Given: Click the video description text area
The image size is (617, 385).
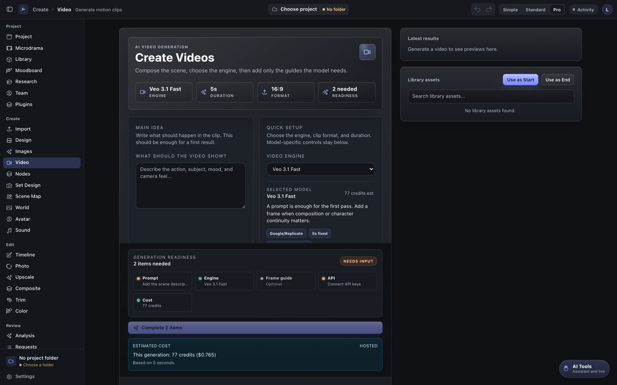Looking at the screenshot, I should pyautogui.click(x=190, y=185).
